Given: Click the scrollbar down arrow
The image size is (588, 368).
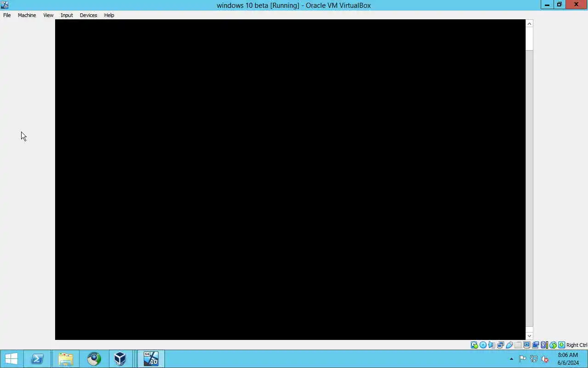Looking at the screenshot, I should click(529, 336).
